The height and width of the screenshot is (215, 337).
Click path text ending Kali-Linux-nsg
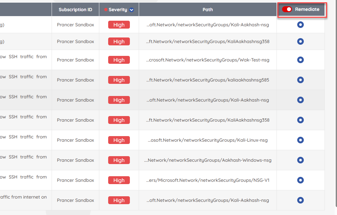(x=207, y=140)
